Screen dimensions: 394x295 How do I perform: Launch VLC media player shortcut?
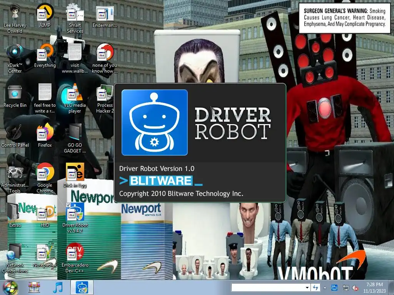(x=75, y=99)
